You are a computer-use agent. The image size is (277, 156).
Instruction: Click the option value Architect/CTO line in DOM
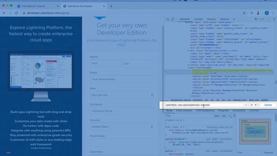225,79
